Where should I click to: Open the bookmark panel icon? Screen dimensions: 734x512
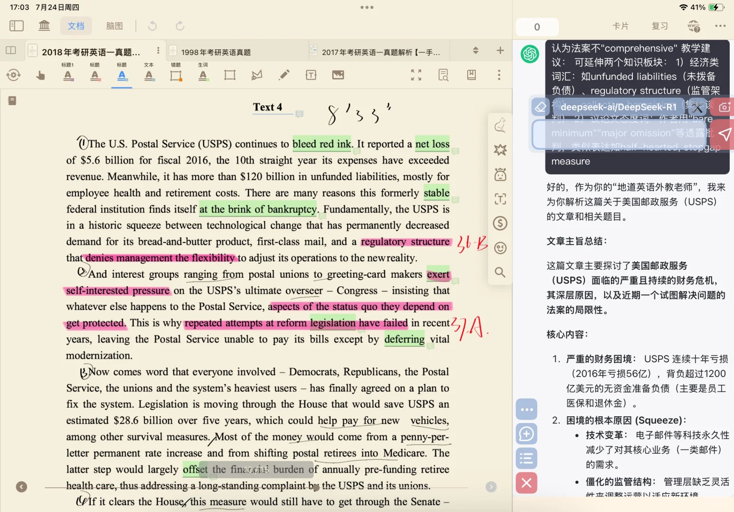[471, 75]
